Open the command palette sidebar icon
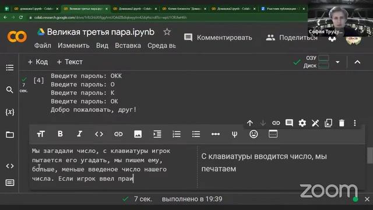373x210 pixels. pyautogui.click(x=10, y=183)
